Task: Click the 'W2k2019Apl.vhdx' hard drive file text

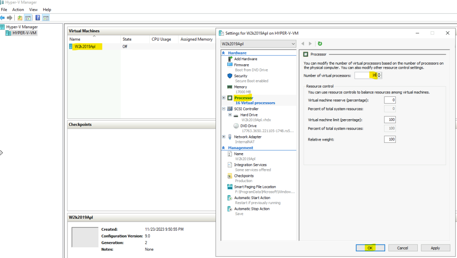Action: 256,120
